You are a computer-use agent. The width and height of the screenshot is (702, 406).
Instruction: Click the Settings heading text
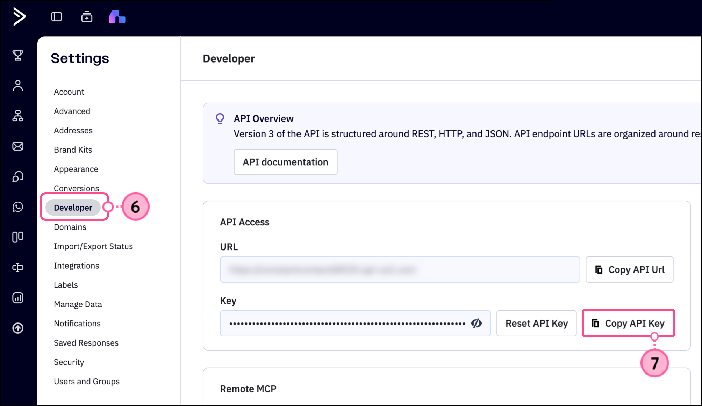pos(80,58)
